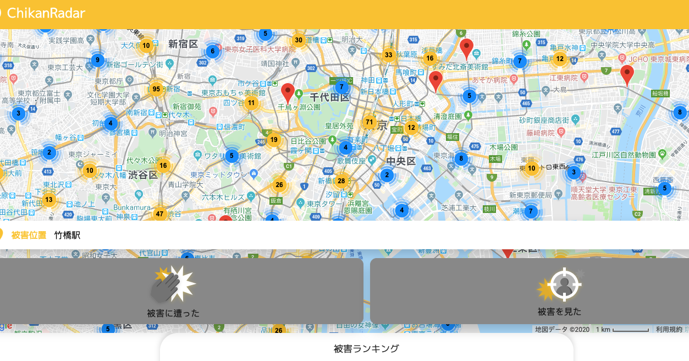Screen dimensions: 689x361
Task: Open blue cluster 8 near 木場公園
Action: click(461, 160)
